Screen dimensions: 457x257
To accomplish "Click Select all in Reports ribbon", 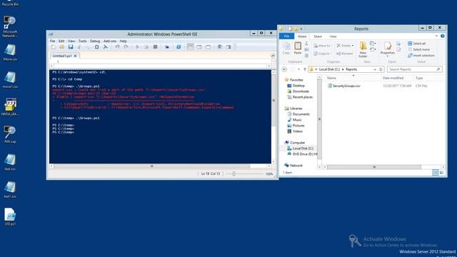I will [417, 44].
